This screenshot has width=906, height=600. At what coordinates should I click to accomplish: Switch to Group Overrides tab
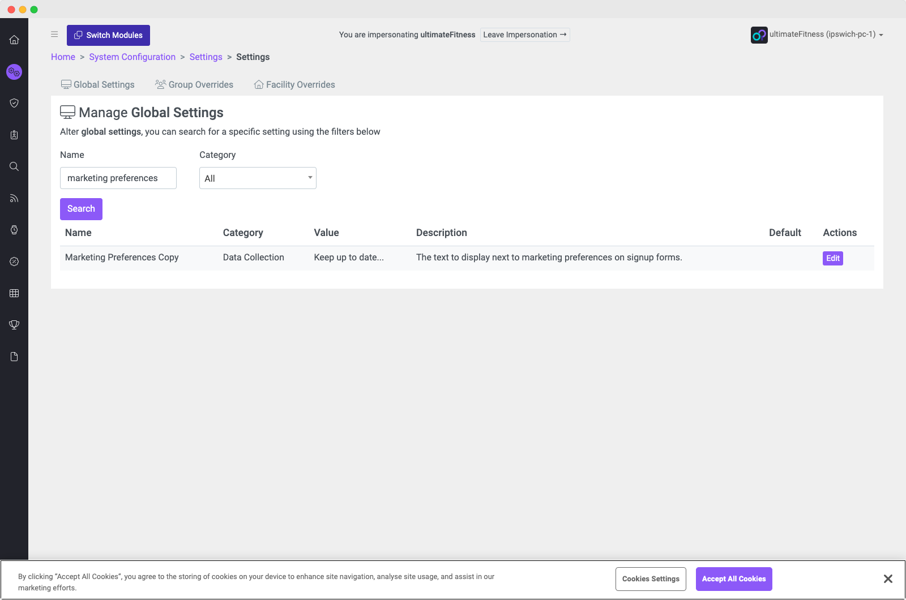pyautogui.click(x=194, y=84)
